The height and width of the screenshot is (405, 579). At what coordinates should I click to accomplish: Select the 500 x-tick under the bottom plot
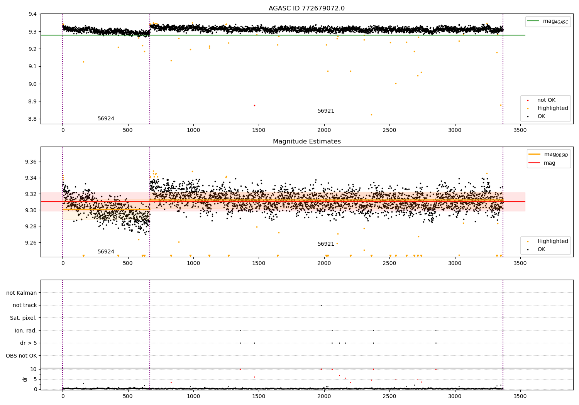pos(128,396)
